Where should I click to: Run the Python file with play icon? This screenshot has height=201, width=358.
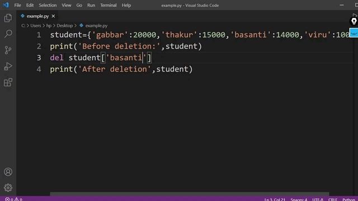355,16
